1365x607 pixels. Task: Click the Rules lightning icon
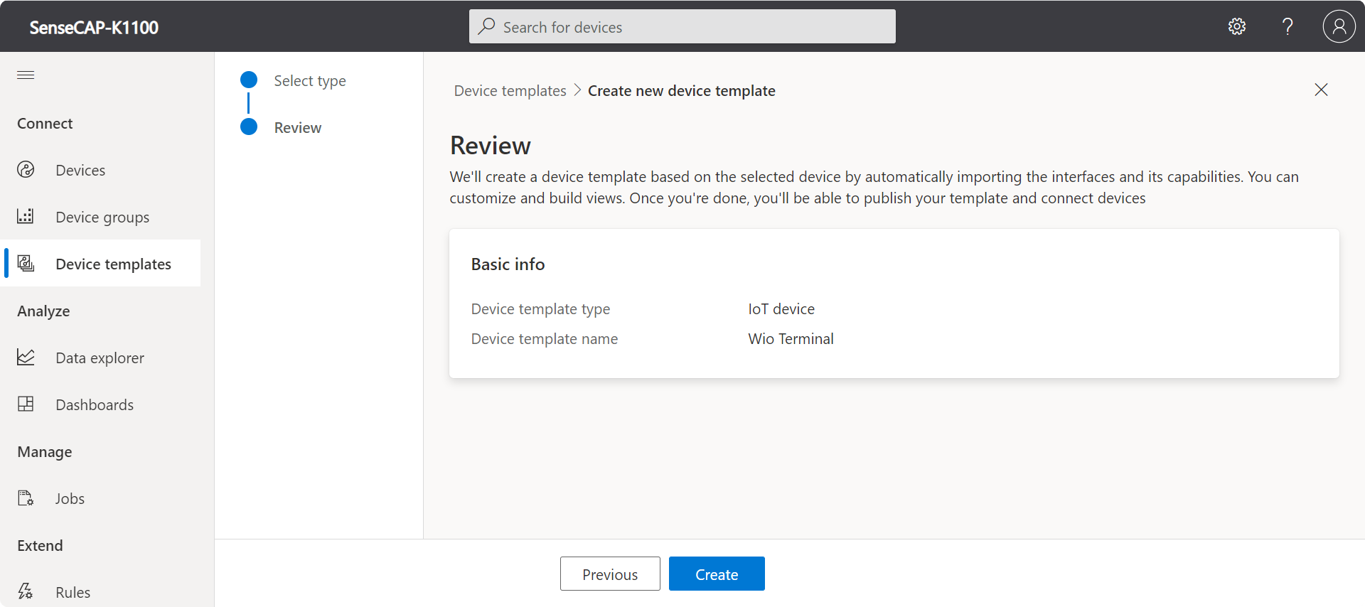[x=26, y=591]
